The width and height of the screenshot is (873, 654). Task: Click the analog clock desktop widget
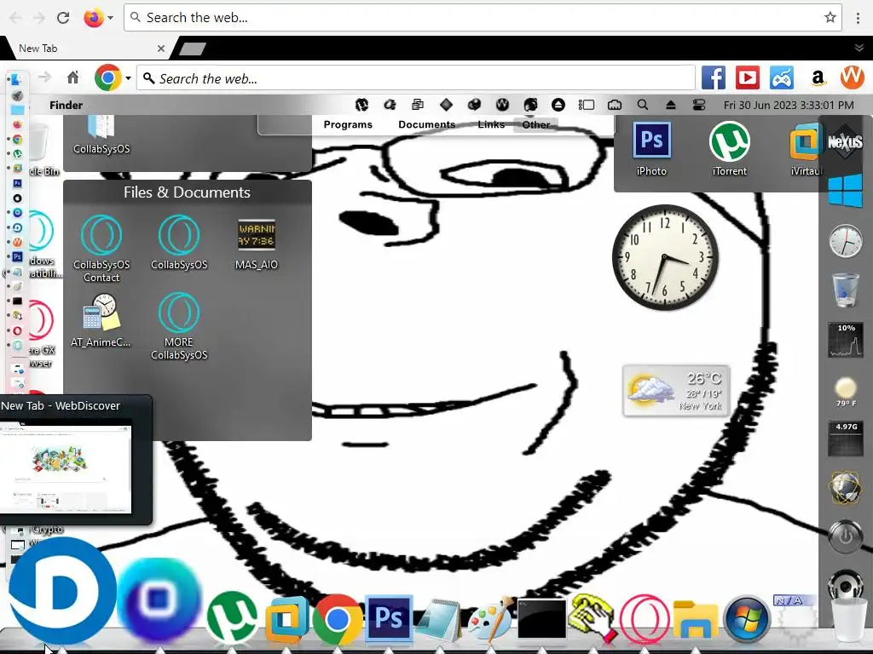pos(665,257)
